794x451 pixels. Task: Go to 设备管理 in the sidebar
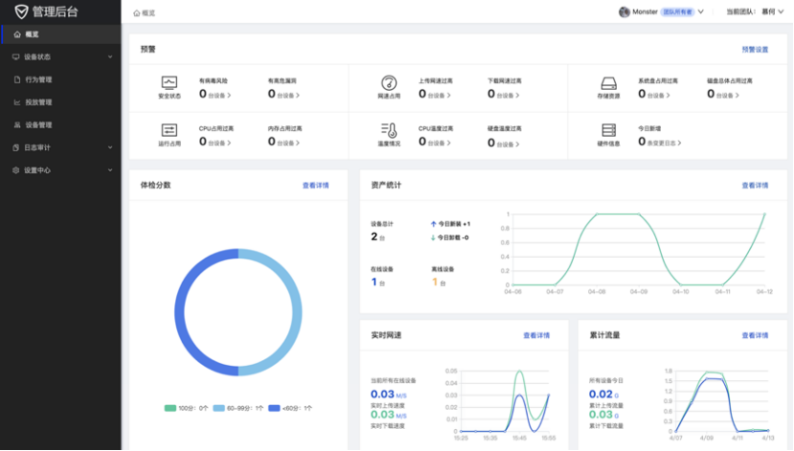pos(38,125)
